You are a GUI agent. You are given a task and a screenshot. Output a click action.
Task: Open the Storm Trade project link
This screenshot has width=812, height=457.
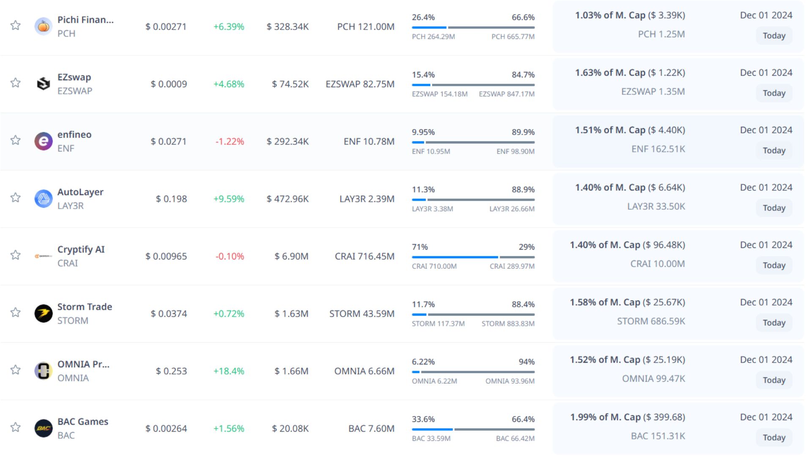point(85,307)
